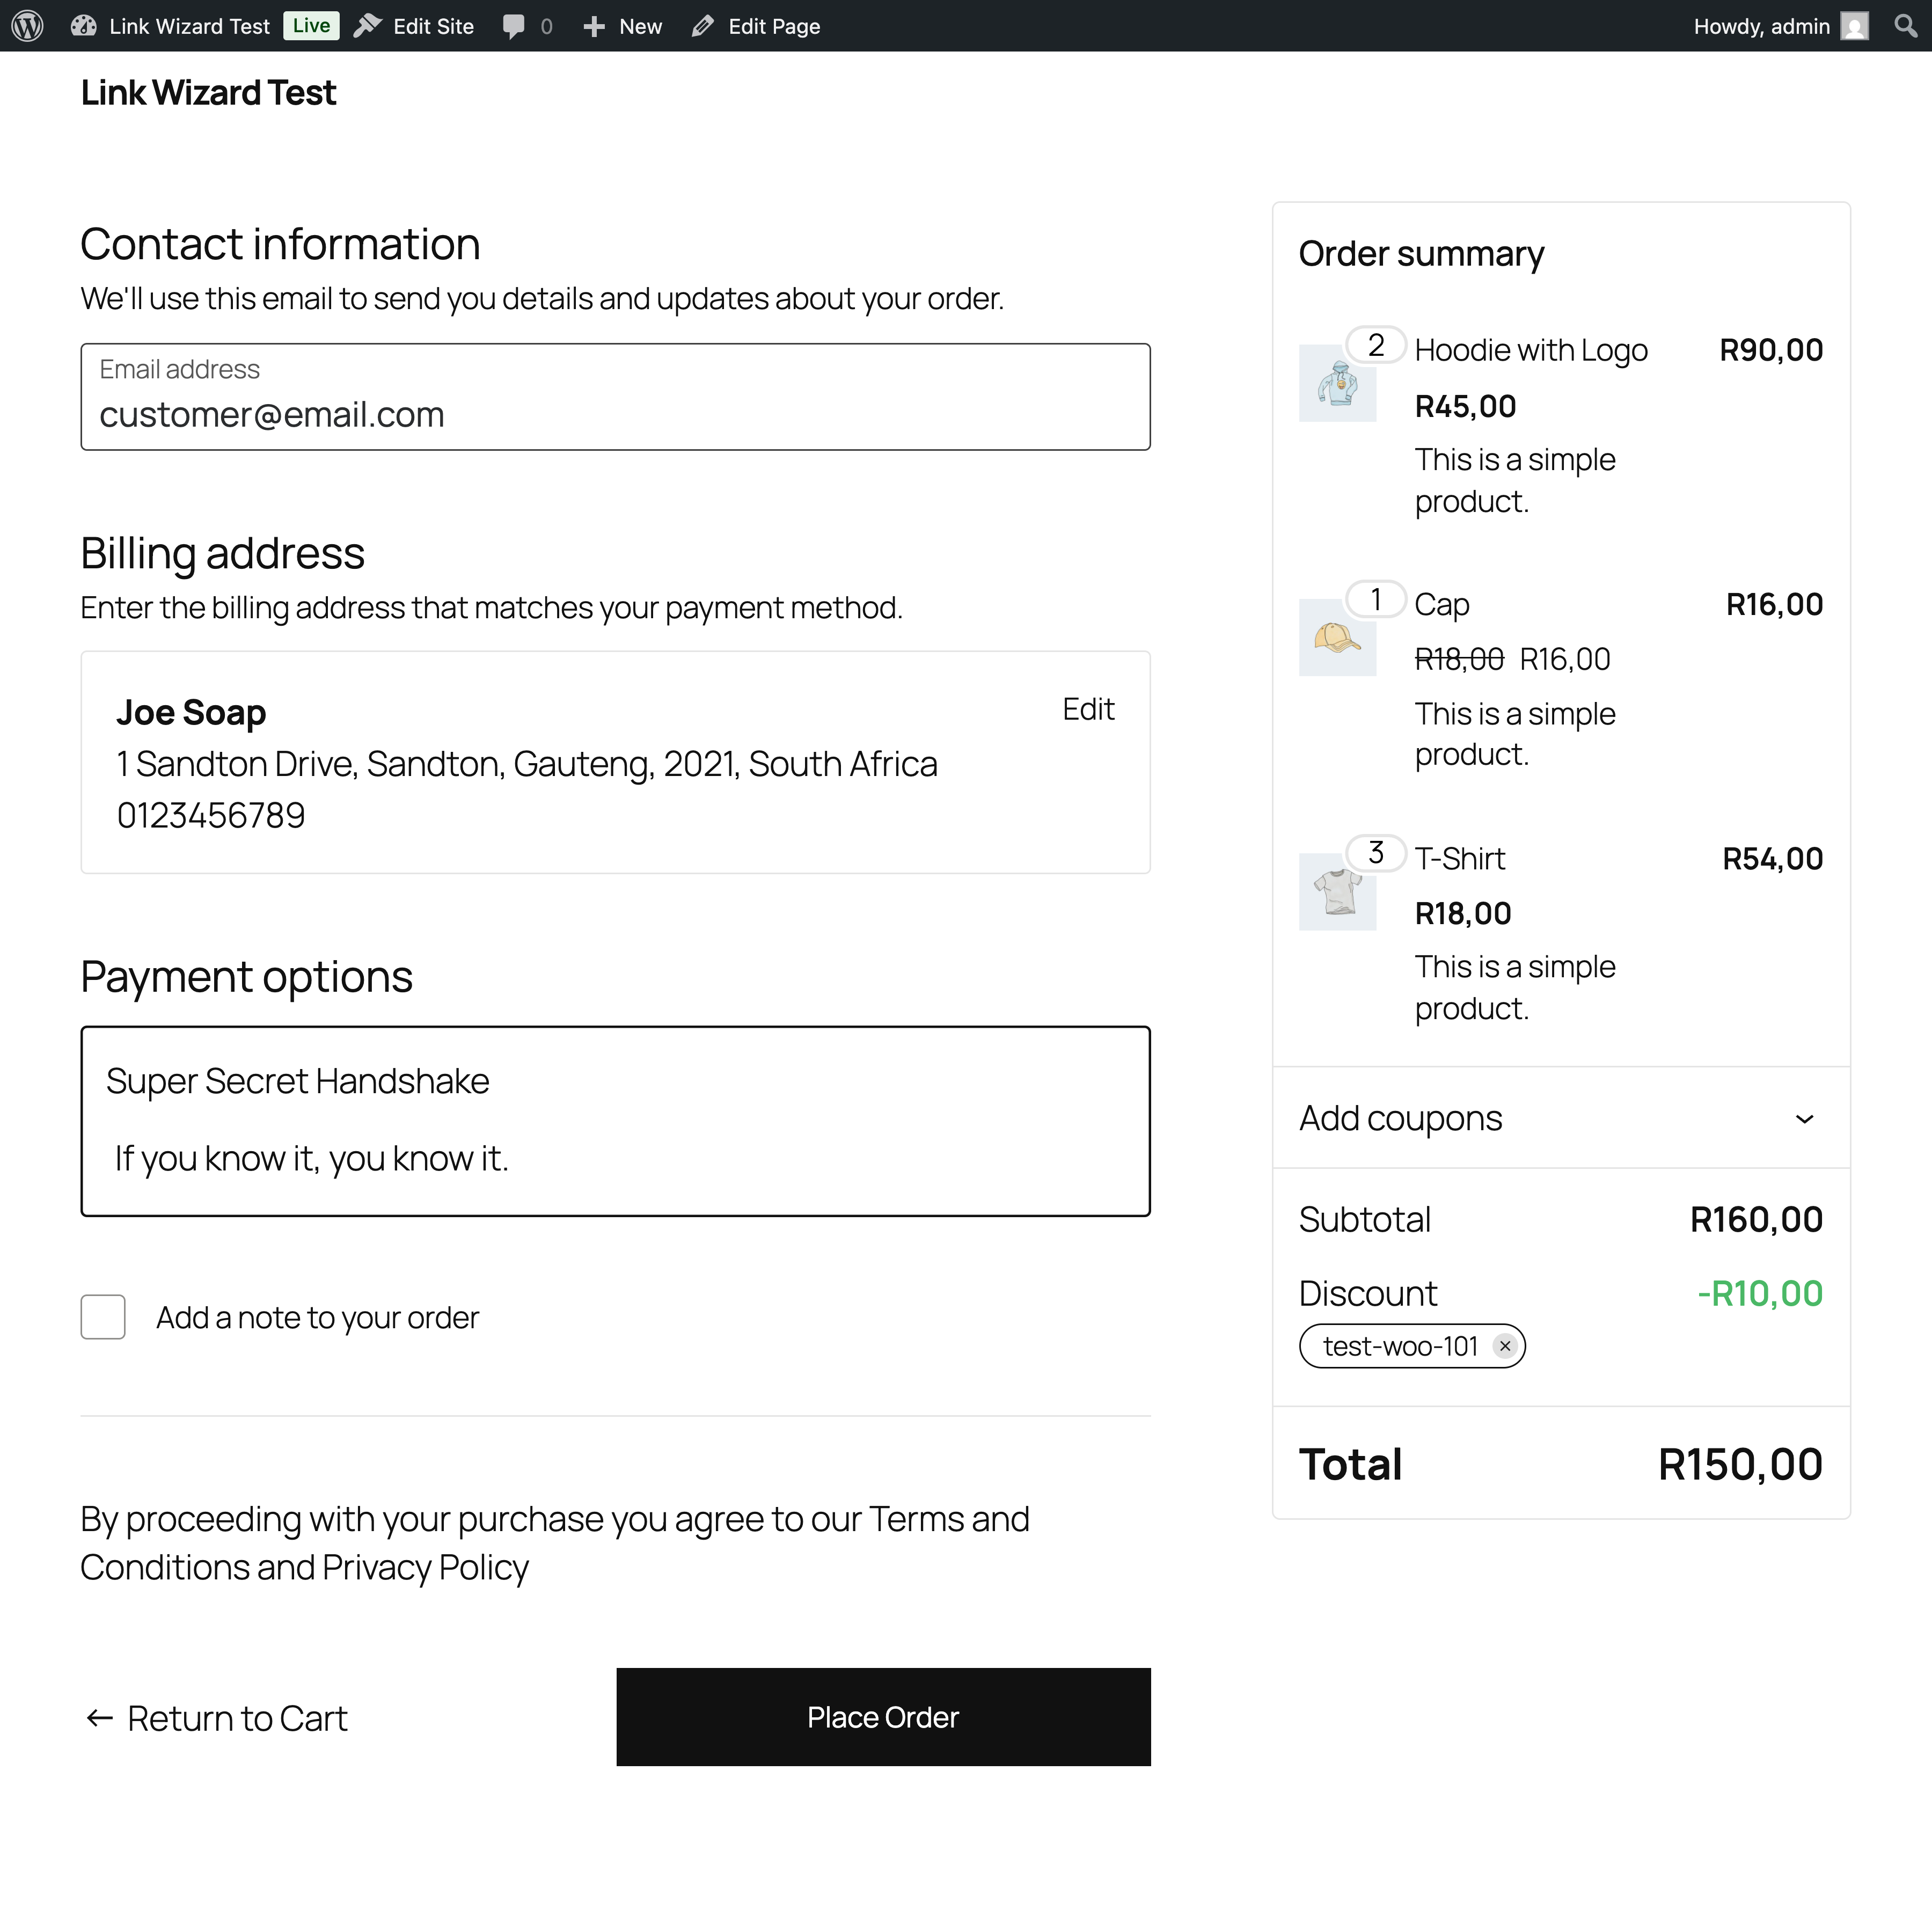The height and width of the screenshot is (1932, 1932).
Task: Click into the Email address field
Action: 615,413
